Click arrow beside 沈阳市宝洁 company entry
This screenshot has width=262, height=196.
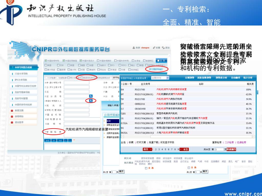point(104,133)
